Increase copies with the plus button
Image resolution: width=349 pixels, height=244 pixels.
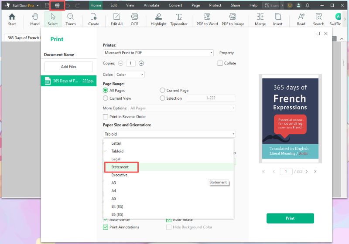(x=141, y=63)
